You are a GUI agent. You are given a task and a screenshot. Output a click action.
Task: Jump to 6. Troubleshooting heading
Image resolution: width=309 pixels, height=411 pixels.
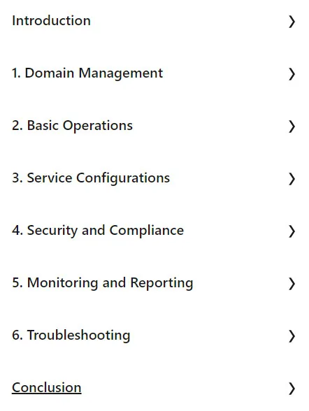71,336
